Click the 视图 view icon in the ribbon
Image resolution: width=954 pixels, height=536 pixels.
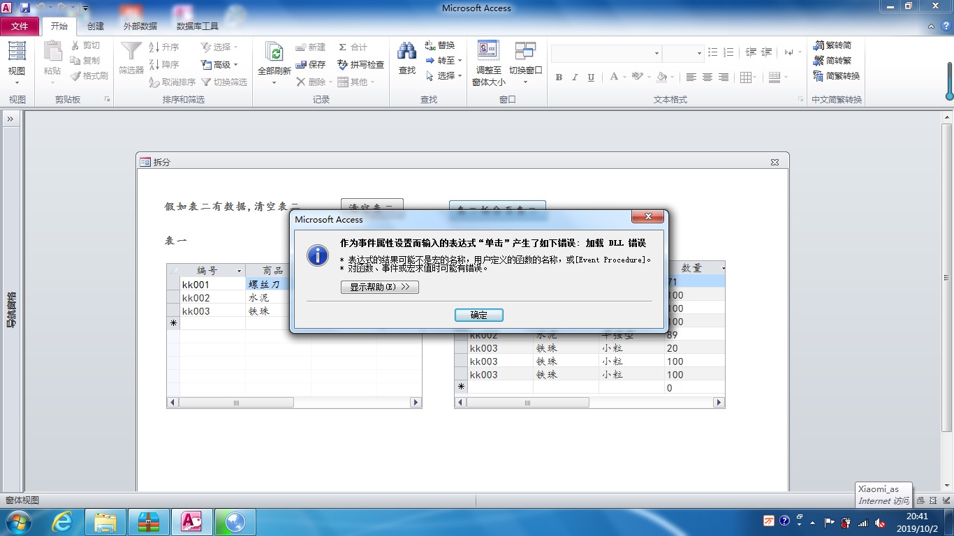coord(17,52)
